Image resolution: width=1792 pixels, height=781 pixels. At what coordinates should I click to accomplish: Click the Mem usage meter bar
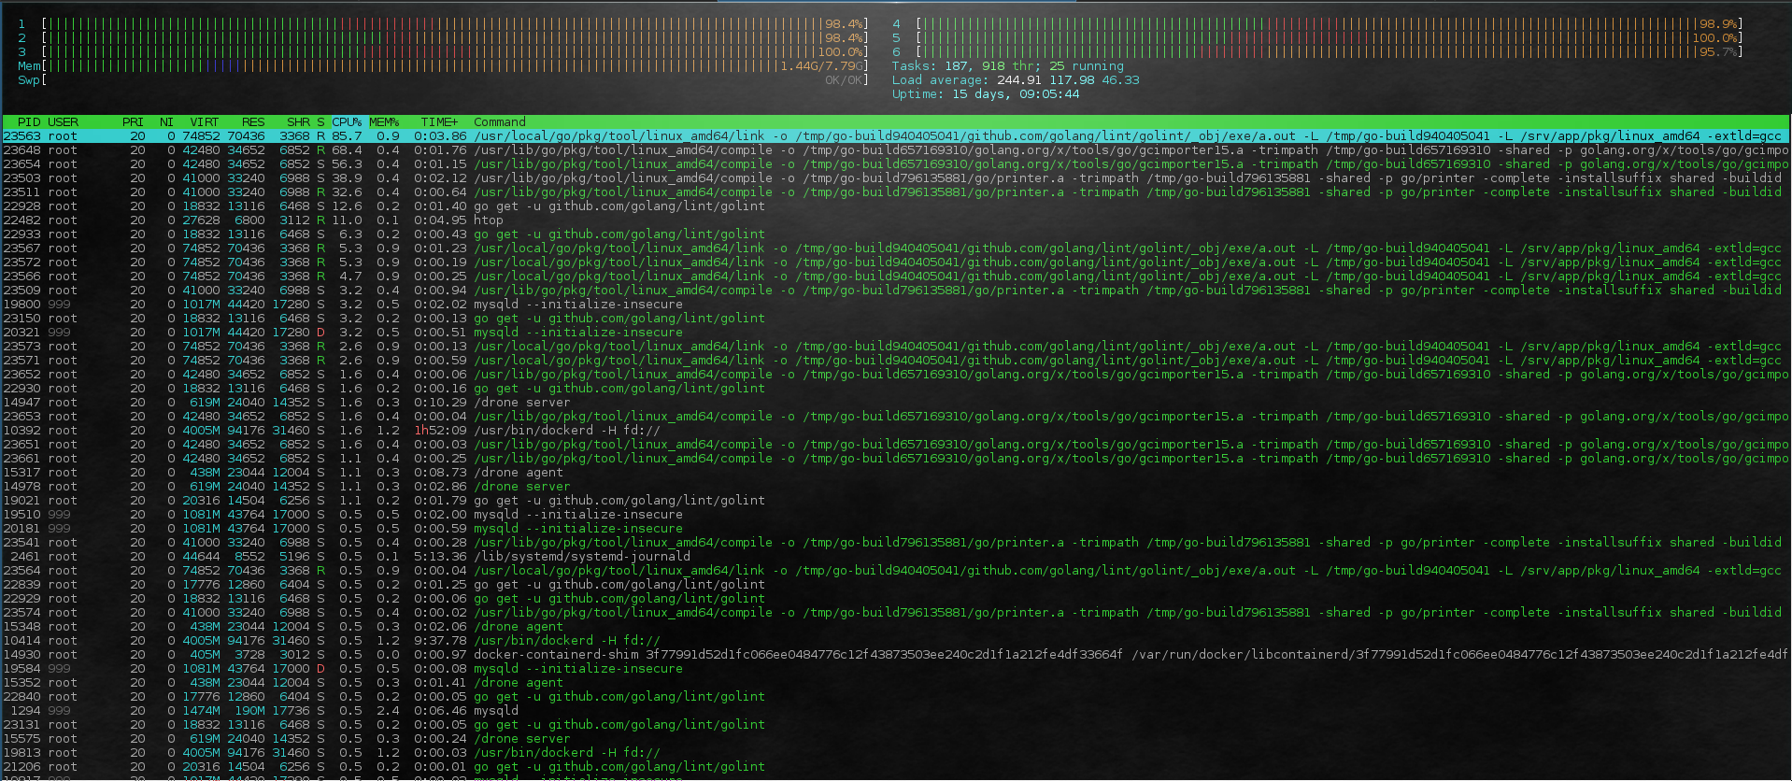click(x=443, y=66)
